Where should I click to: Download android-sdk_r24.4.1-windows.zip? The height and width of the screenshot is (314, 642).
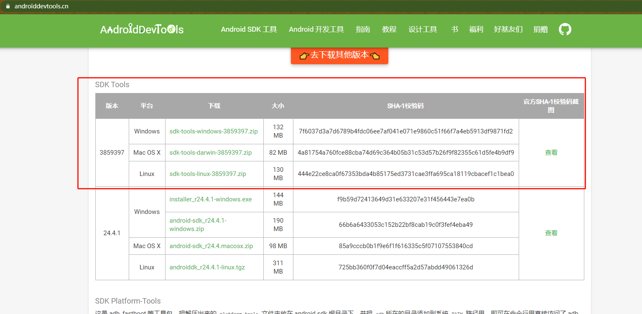pyautogui.click(x=198, y=225)
